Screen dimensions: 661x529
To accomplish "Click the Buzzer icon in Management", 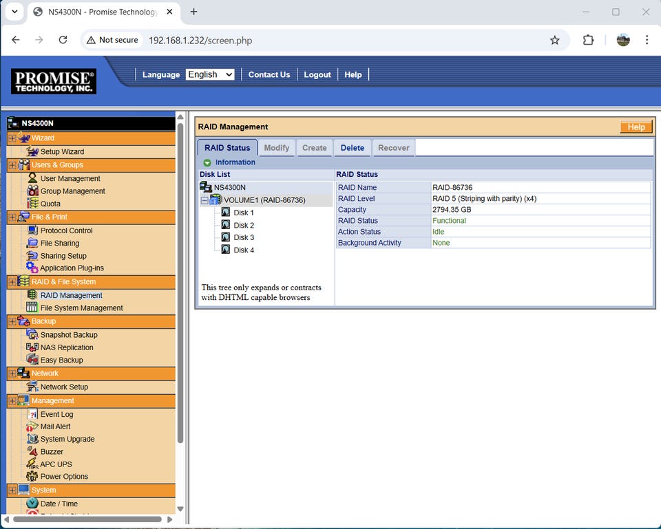I will [32, 451].
